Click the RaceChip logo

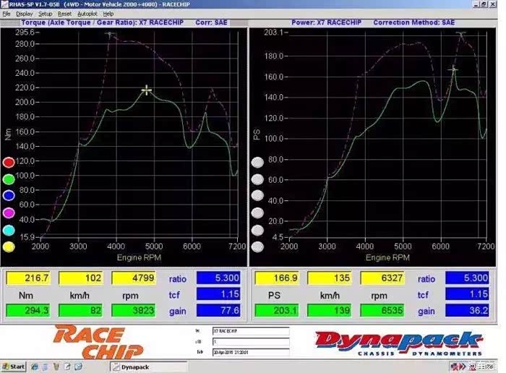coord(89,342)
